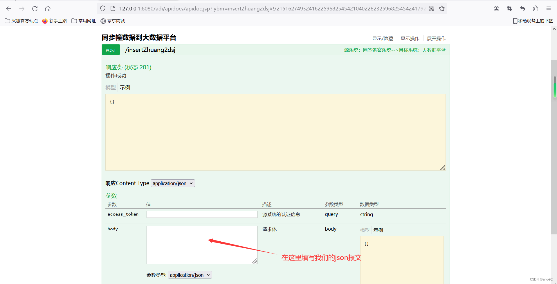
Task: Click the page info document icon
Action: pyautogui.click(x=113, y=9)
